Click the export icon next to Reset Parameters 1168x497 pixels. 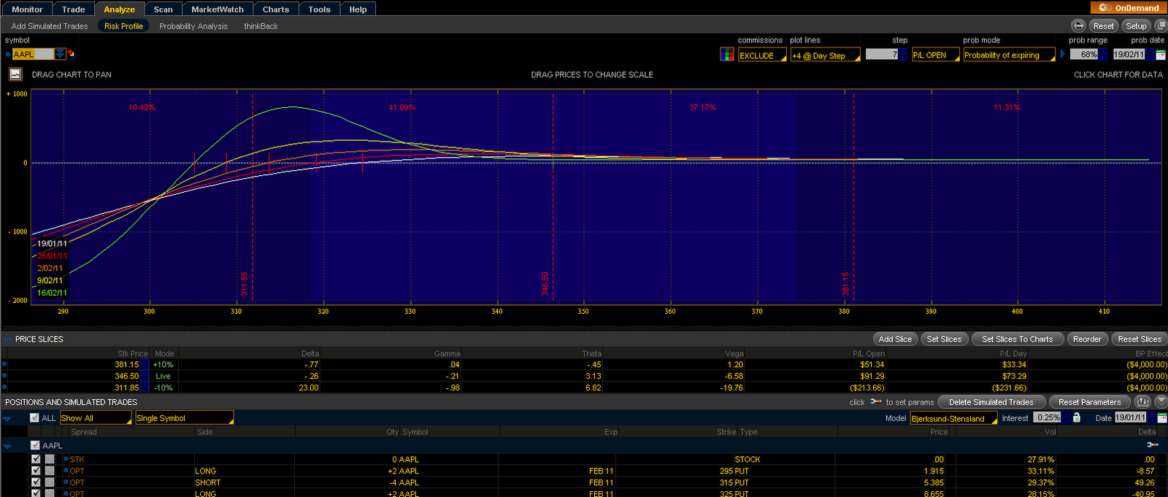click(x=1142, y=402)
